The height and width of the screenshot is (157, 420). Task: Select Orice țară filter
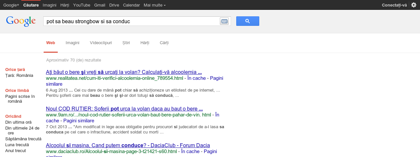[15, 69]
